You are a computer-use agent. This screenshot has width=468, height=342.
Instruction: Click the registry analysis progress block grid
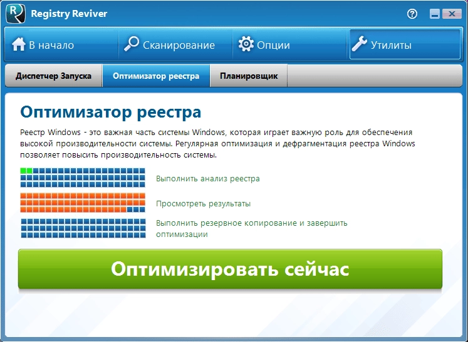[x=83, y=178]
